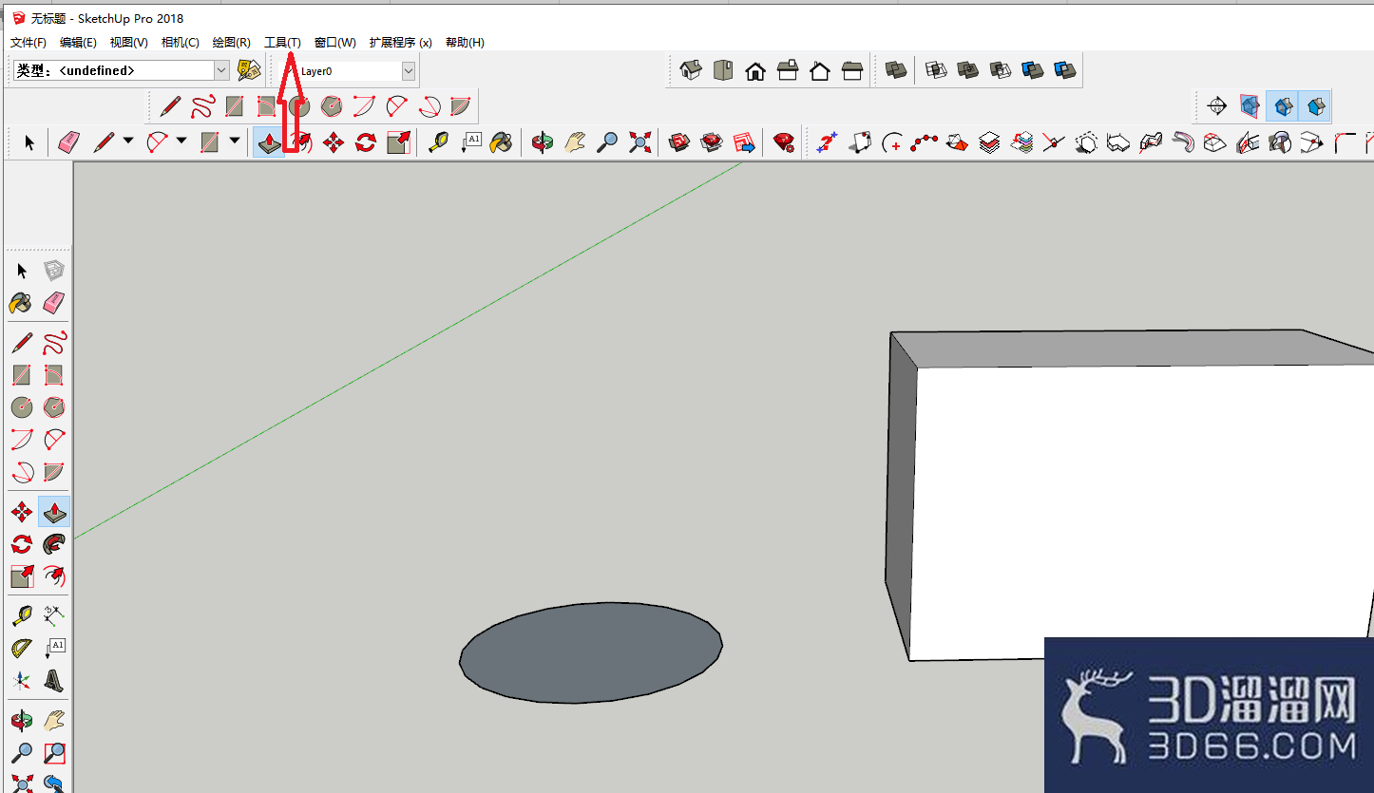
Task: Select the Section Plane tool icon
Action: pos(1217,106)
